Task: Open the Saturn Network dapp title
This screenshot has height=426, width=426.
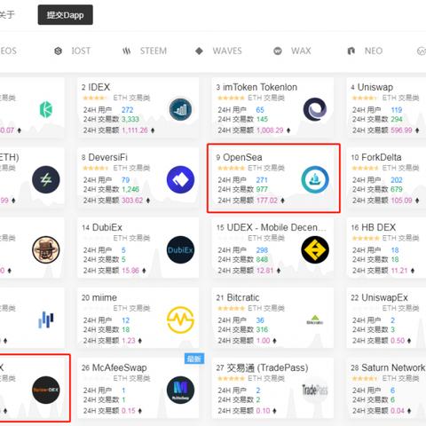Action: tap(393, 367)
